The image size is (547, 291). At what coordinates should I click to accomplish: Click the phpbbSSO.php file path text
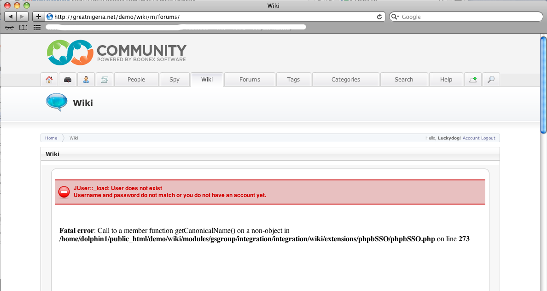247,239
